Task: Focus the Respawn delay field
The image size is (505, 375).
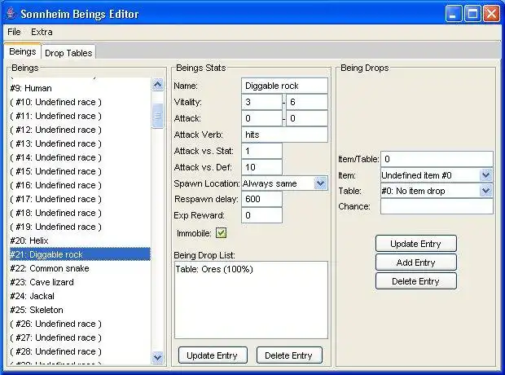Action: [261, 199]
